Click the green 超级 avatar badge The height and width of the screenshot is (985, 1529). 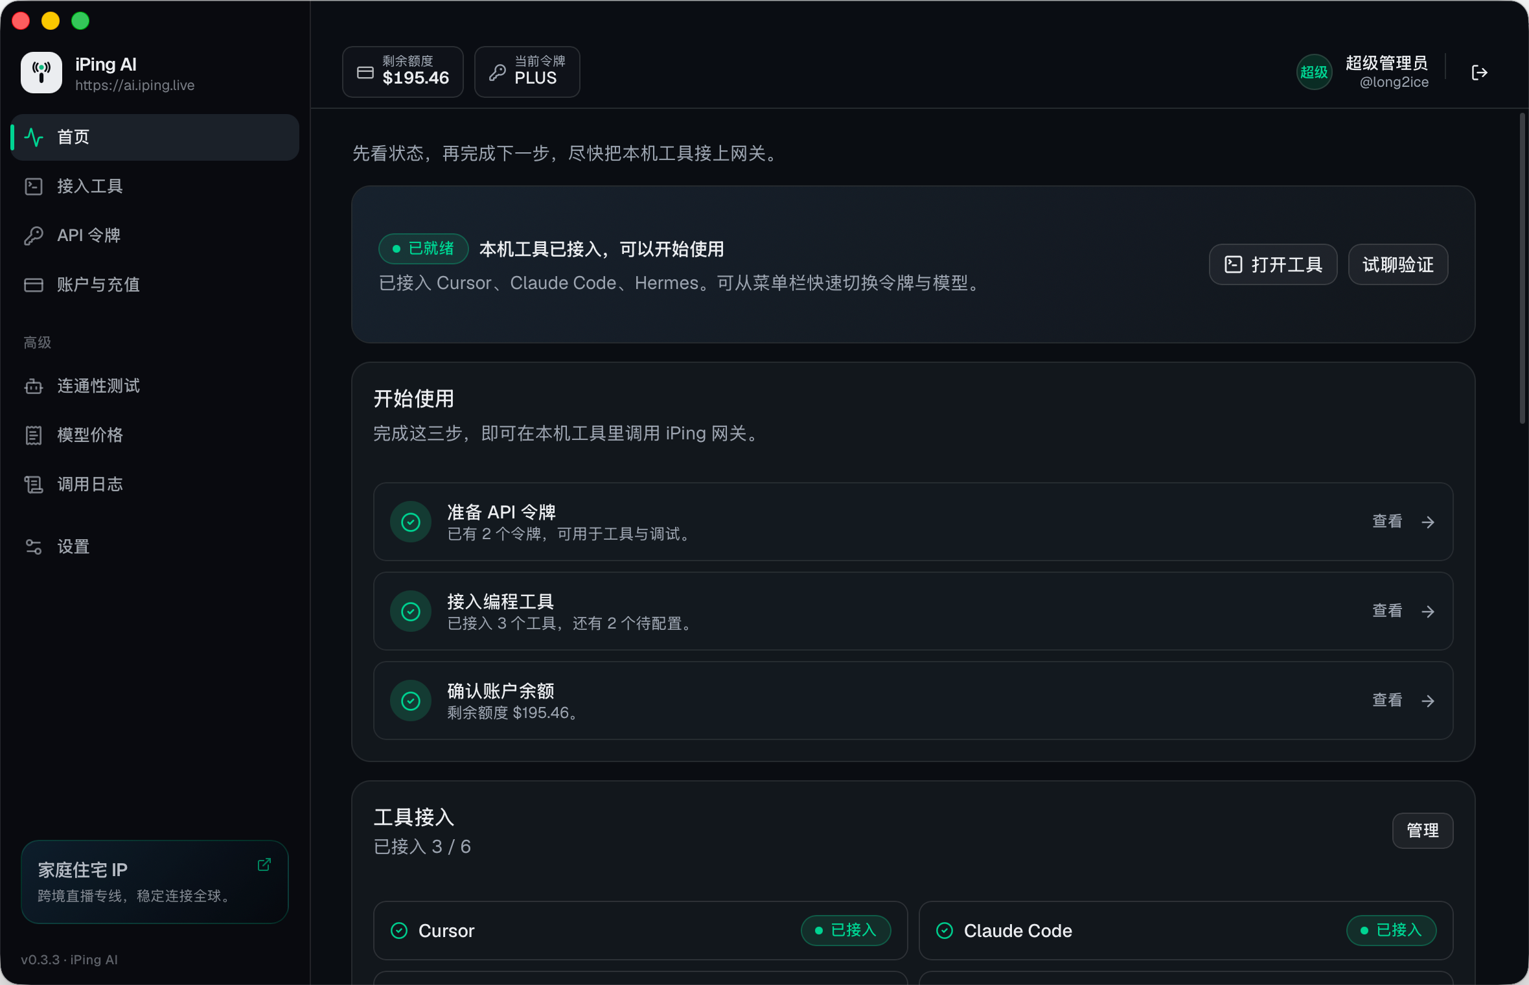1314,72
